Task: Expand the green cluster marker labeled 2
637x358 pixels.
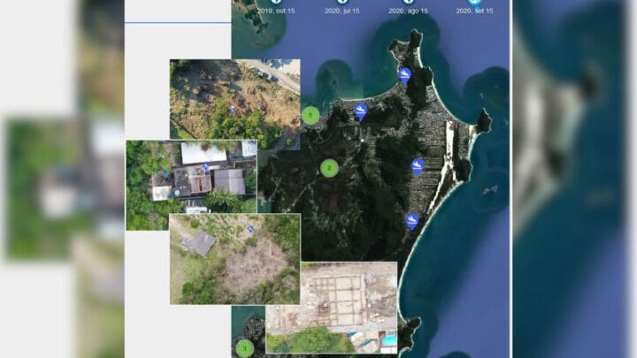Action: [x=329, y=167]
